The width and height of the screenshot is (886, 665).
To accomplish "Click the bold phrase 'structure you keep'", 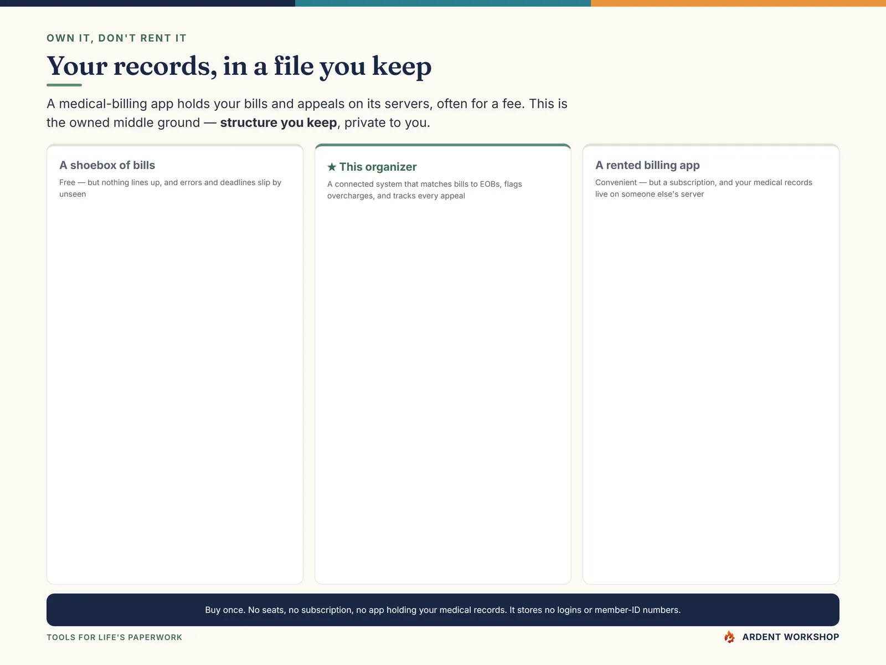I will point(279,122).
